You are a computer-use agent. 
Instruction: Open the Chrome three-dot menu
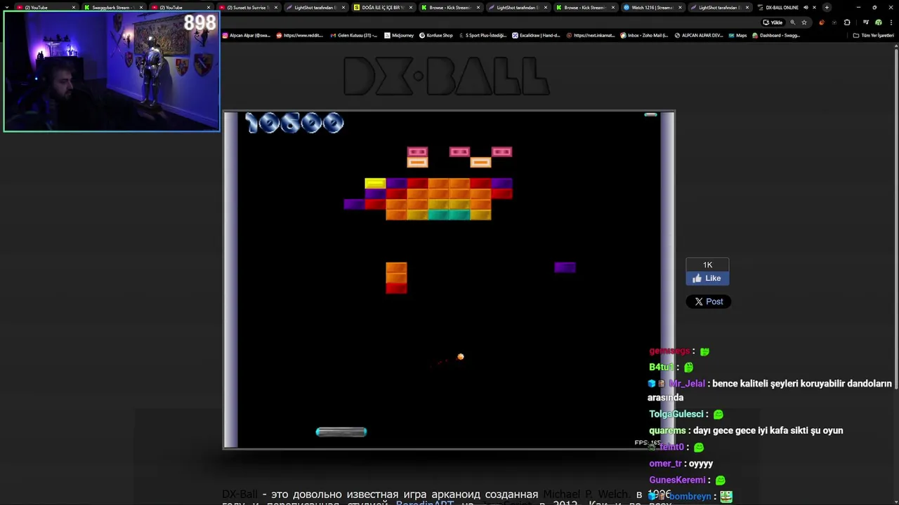891,22
